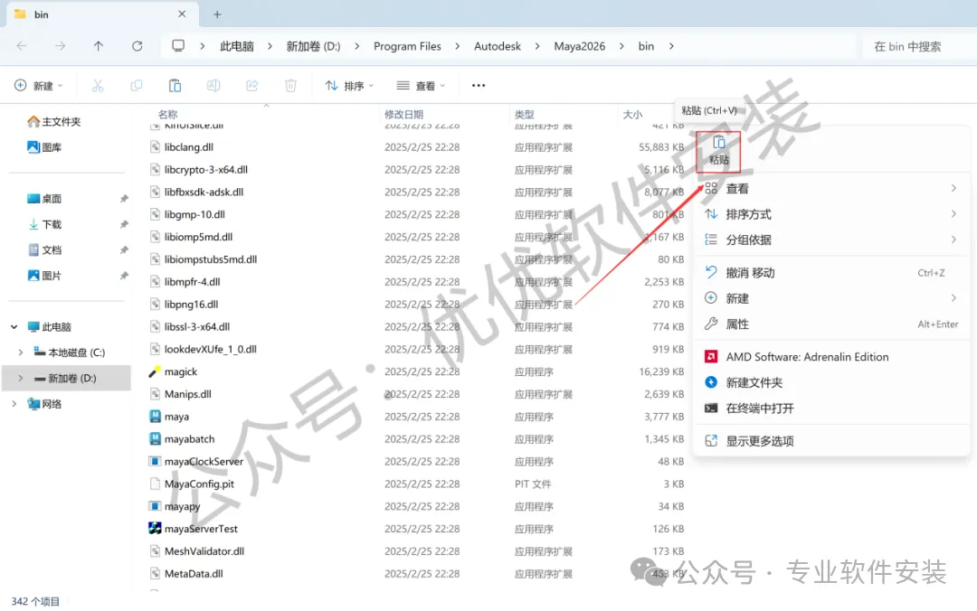Choose AMD Software: Adrenalin Edition entry
977x611 pixels.
832,357
